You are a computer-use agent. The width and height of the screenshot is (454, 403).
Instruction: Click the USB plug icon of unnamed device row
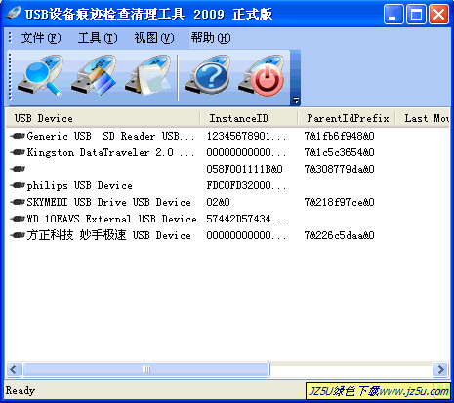(x=18, y=169)
